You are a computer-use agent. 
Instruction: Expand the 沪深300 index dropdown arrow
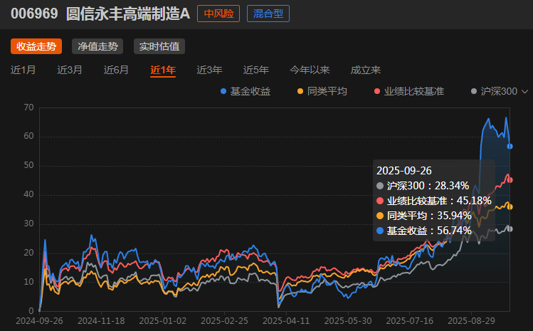pos(524,92)
